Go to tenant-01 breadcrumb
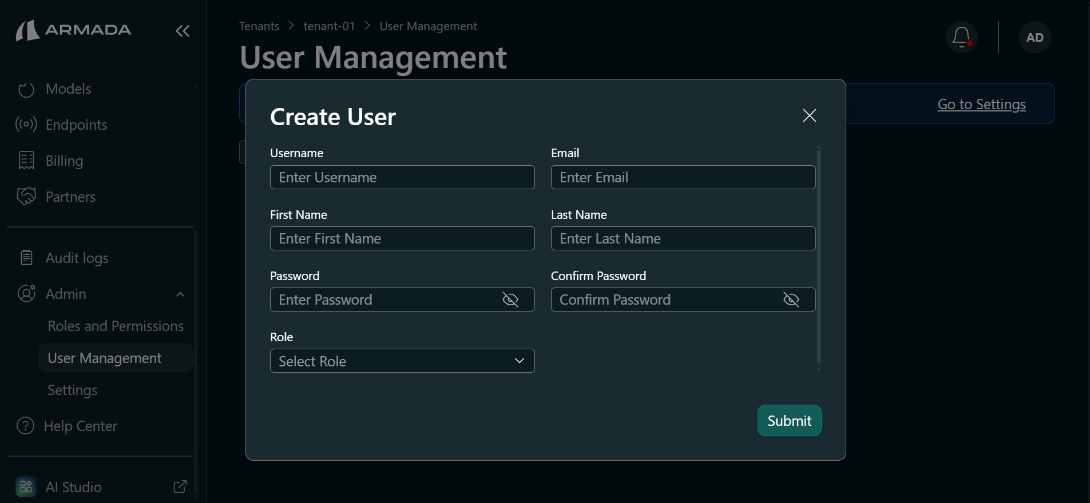1090x503 pixels. (329, 26)
